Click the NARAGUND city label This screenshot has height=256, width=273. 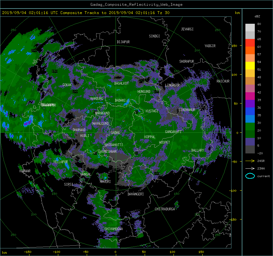[x=103, y=113]
